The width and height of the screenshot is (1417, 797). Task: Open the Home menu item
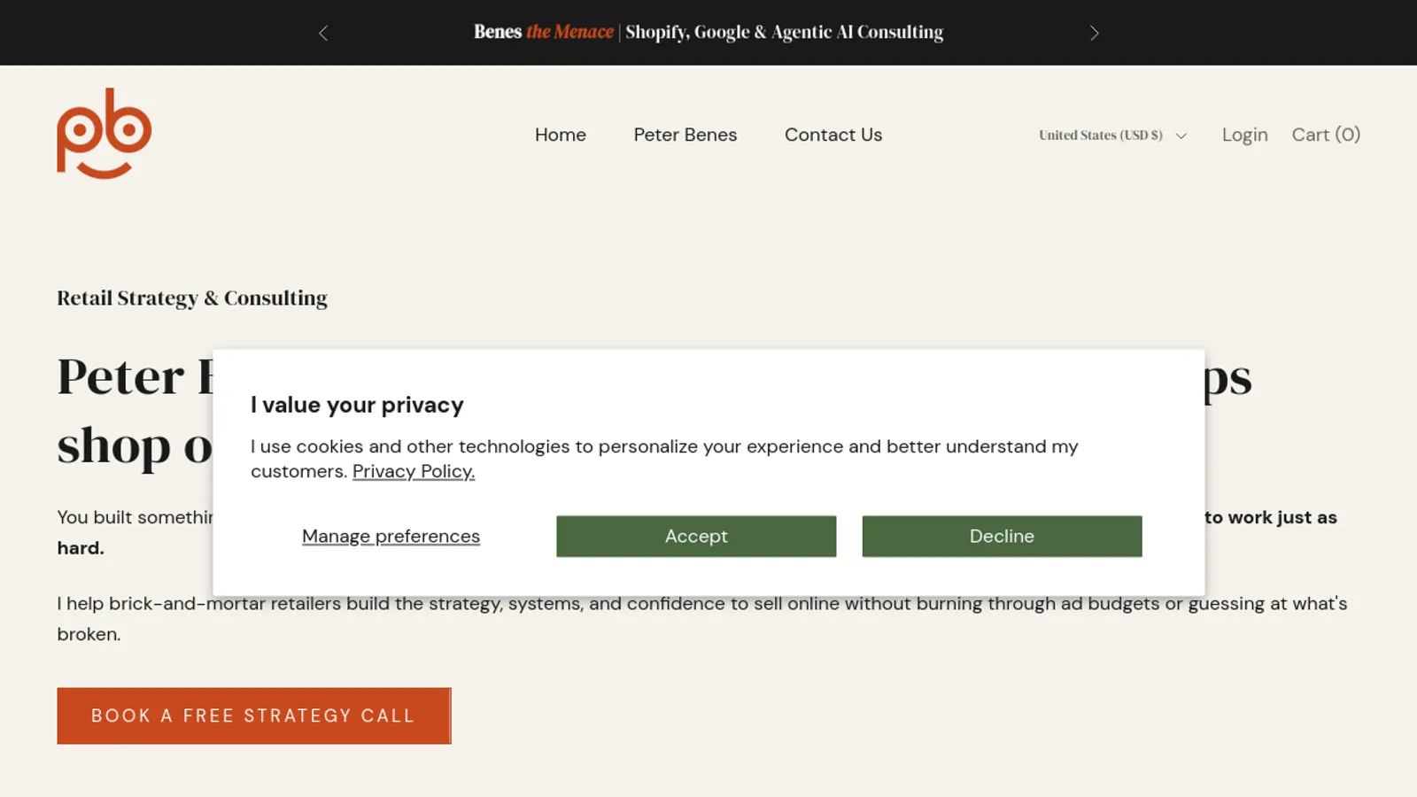pyautogui.click(x=561, y=135)
